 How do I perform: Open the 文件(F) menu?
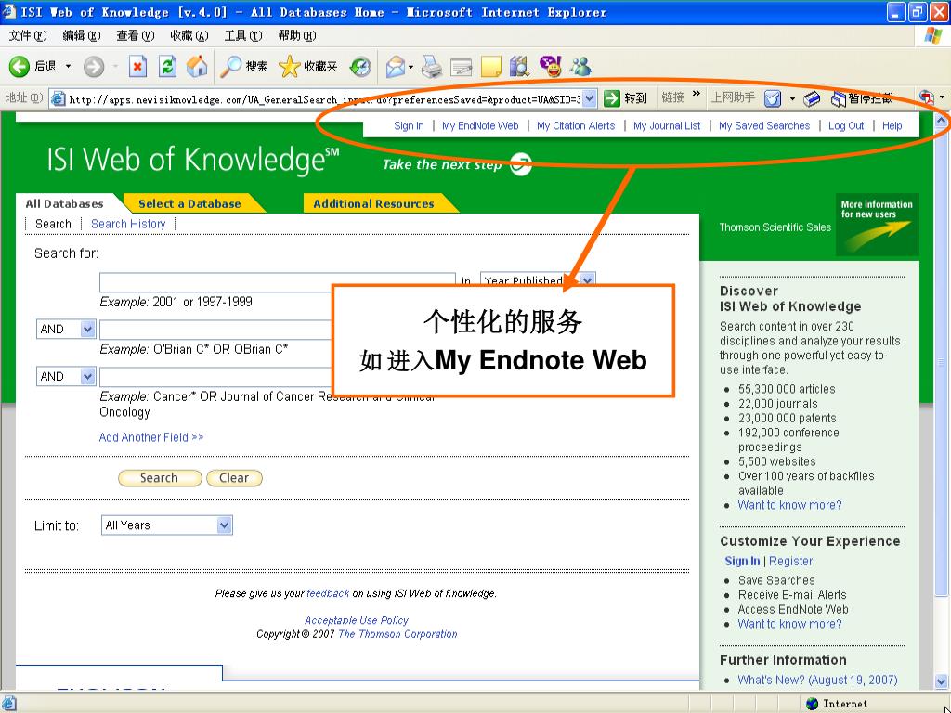[28, 36]
